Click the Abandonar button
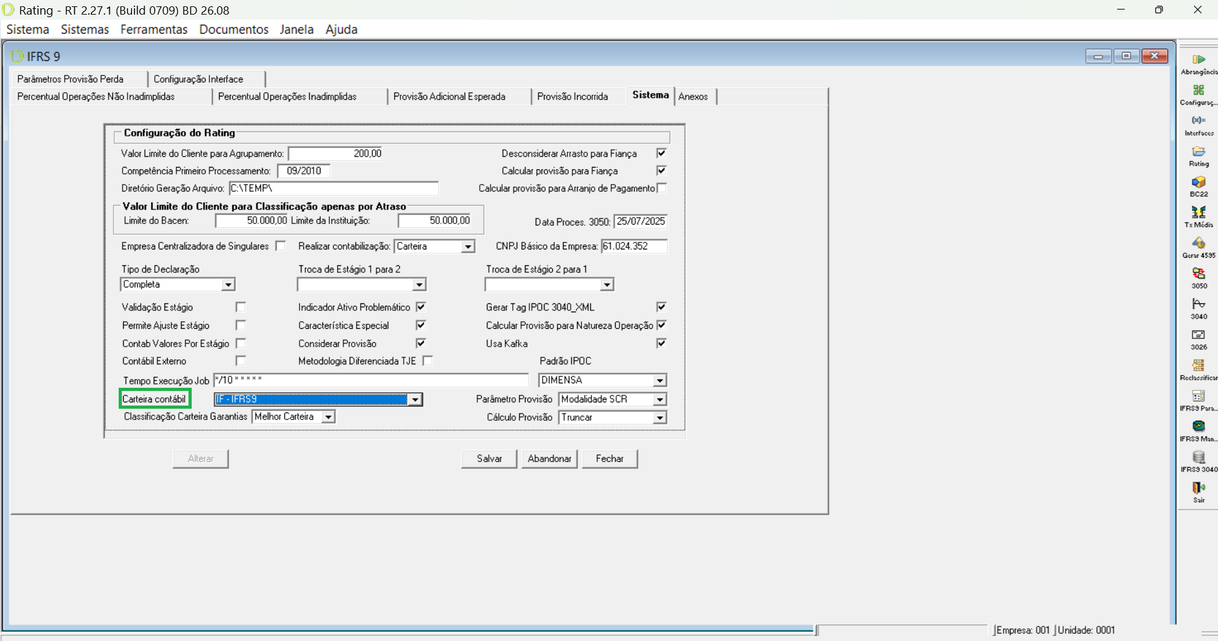The height and width of the screenshot is (641, 1218). 550,458
